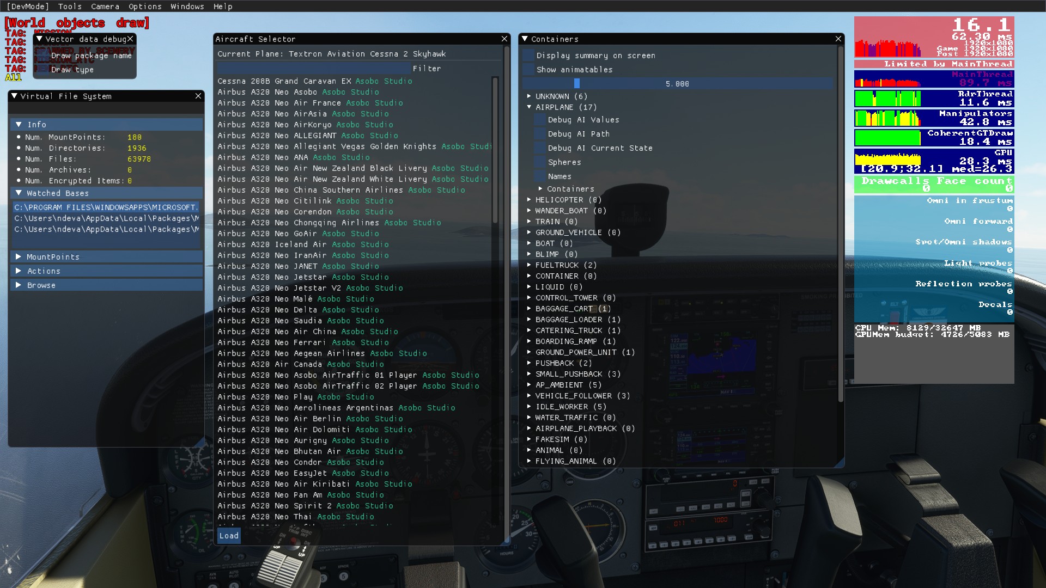
Task: Select Airbus A320 Neo Ferrari
Action: (x=303, y=342)
